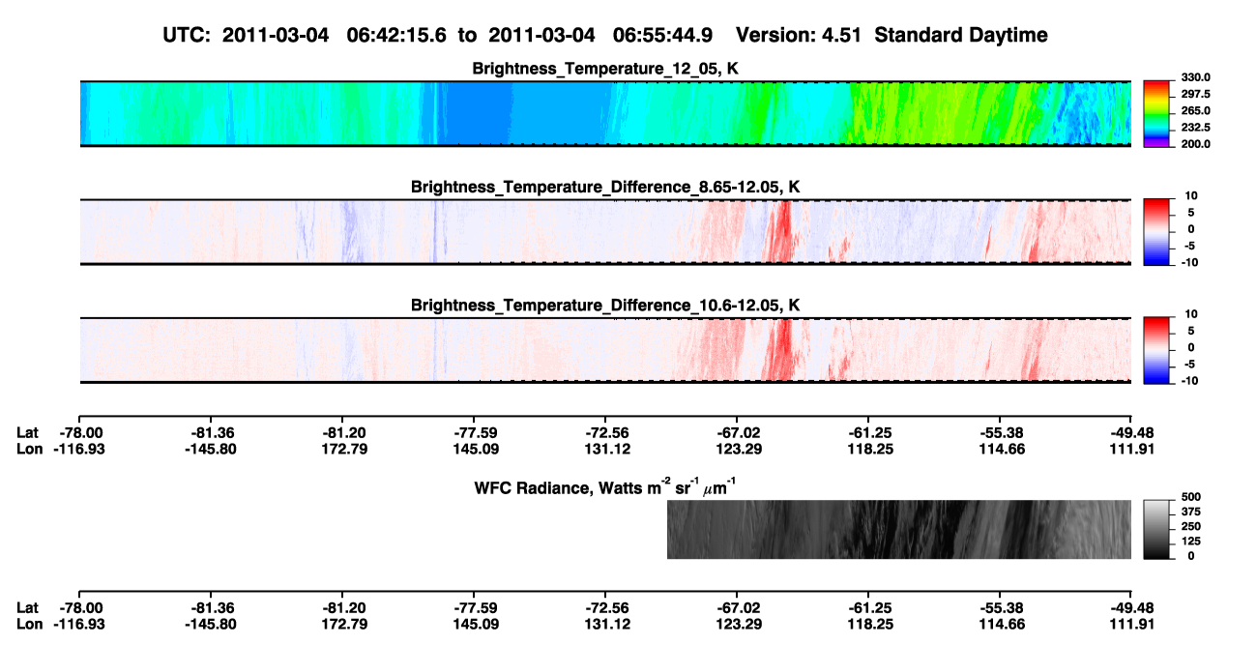Click the 10 label of 8.65-12.05 color bar
Viewport: 1257px width, 645px height.
click(1190, 196)
